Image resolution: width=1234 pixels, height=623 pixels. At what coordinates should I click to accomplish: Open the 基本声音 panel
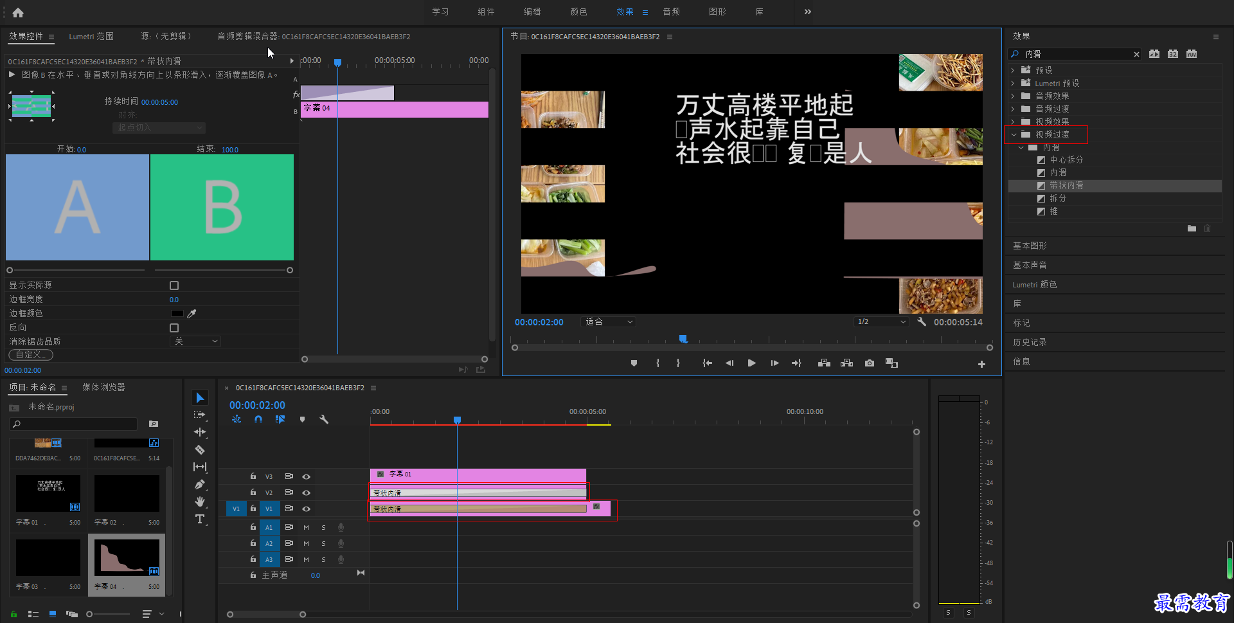point(1030,265)
